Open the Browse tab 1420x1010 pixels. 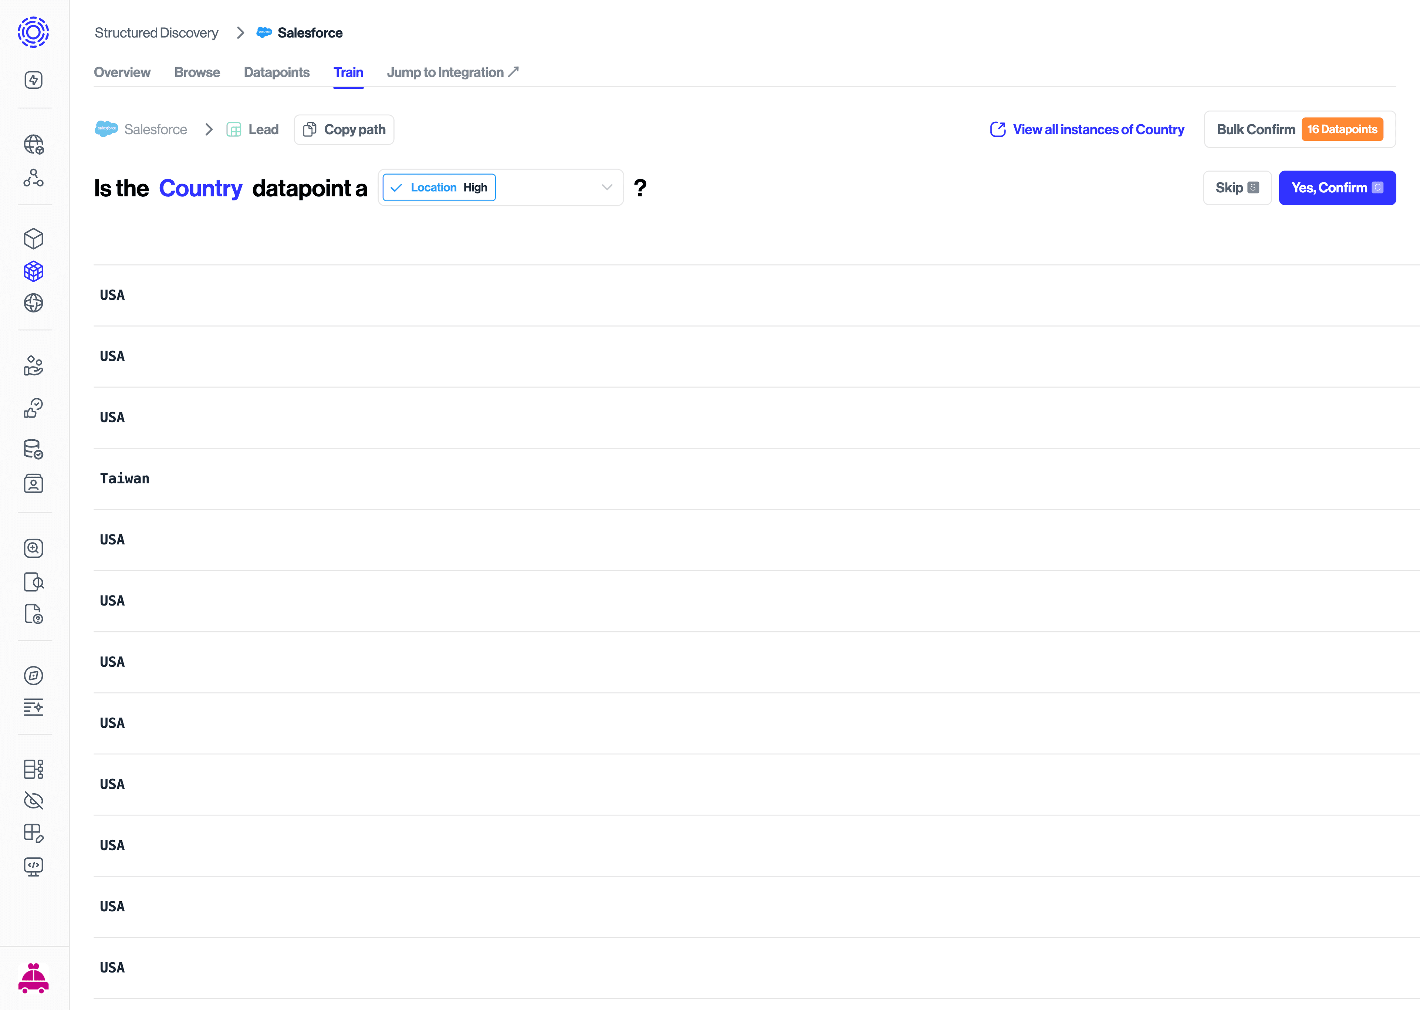pyautogui.click(x=197, y=72)
